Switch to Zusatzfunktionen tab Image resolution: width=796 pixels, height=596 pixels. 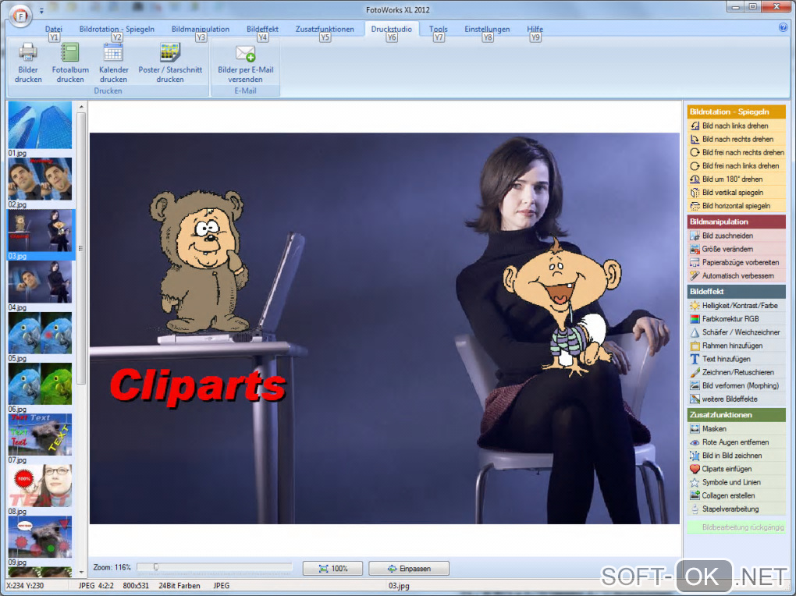pos(325,29)
